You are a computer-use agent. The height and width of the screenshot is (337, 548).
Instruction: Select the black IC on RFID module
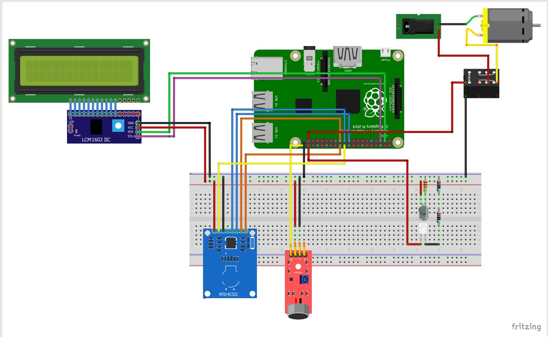pos(231,243)
